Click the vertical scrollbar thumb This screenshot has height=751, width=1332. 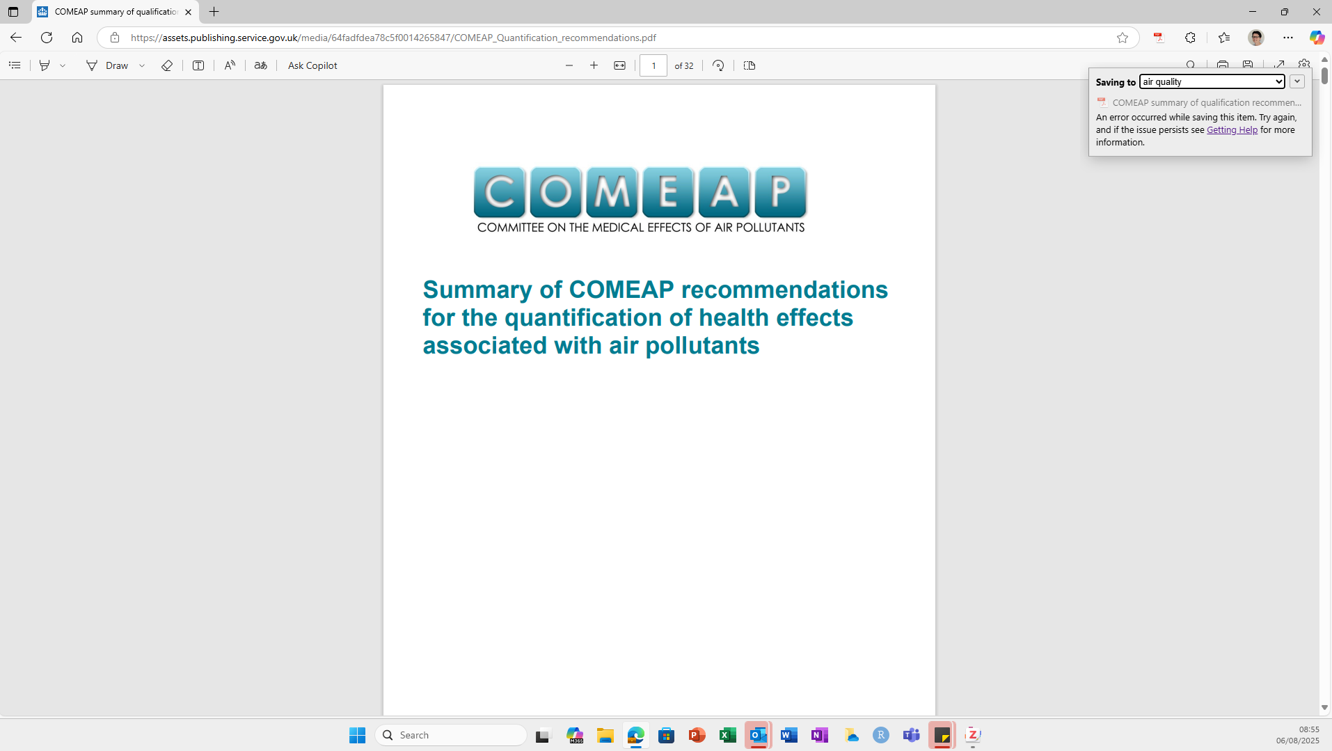pyautogui.click(x=1324, y=75)
